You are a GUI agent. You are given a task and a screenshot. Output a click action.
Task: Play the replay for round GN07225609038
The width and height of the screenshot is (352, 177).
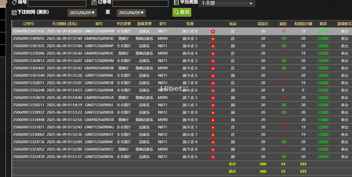click(x=213, y=112)
